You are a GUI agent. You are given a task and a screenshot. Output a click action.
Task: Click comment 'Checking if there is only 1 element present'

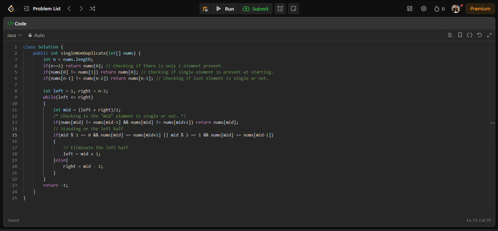(x=165, y=66)
